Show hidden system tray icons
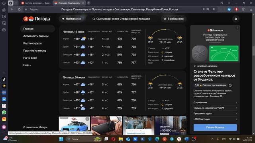Image resolution: width=255 pixels, height=143 pixels. (212, 139)
